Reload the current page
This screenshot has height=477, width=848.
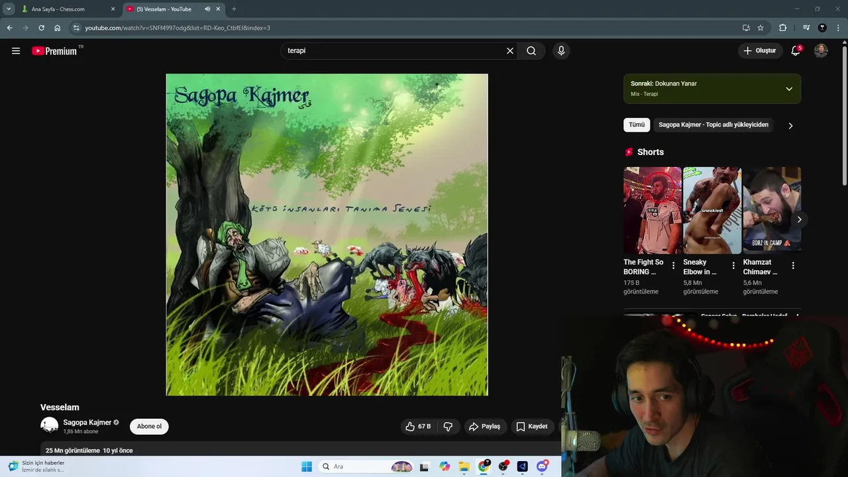(41, 28)
